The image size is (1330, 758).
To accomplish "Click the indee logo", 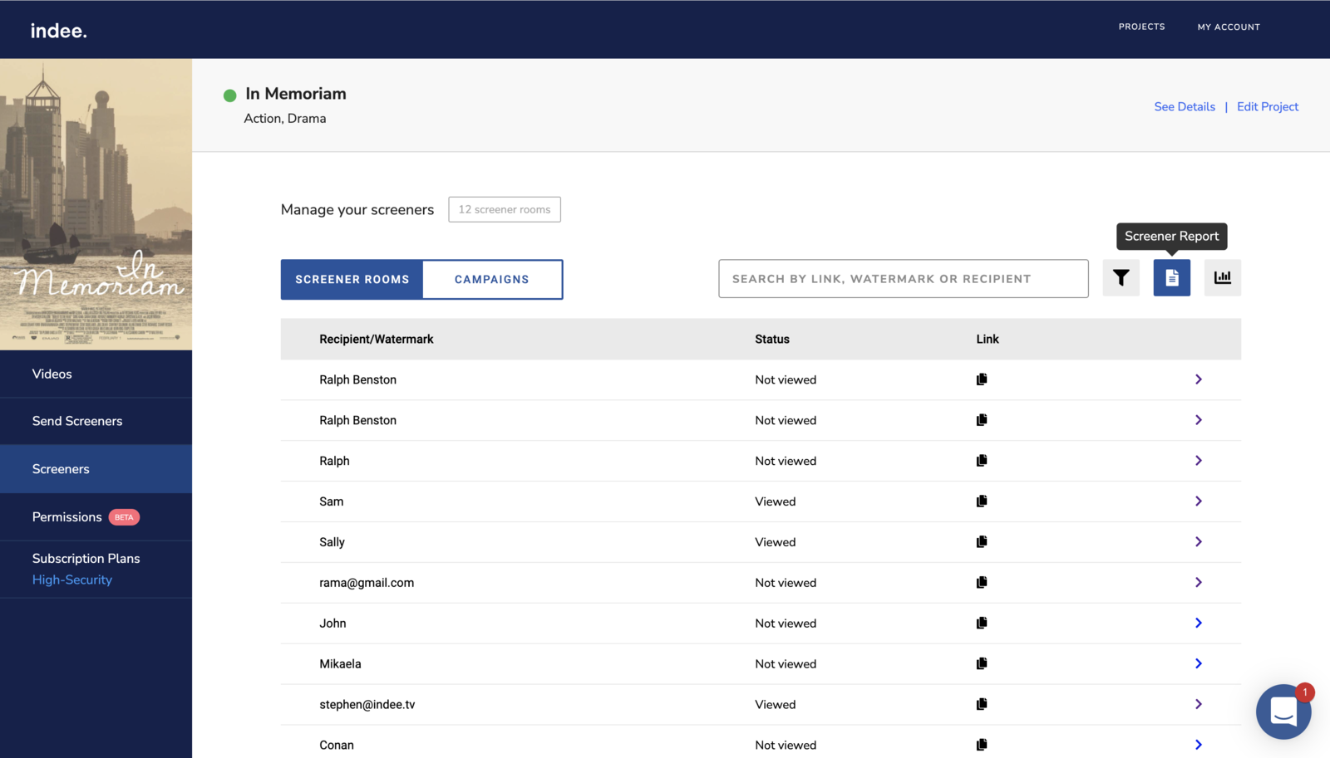I will click(x=59, y=31).
